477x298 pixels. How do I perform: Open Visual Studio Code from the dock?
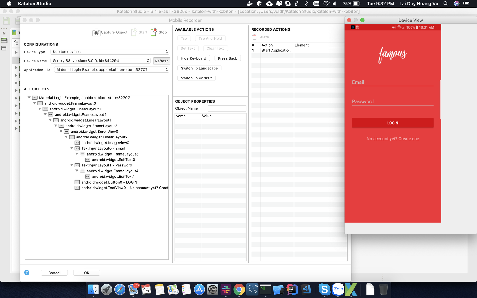click(306, 289)
